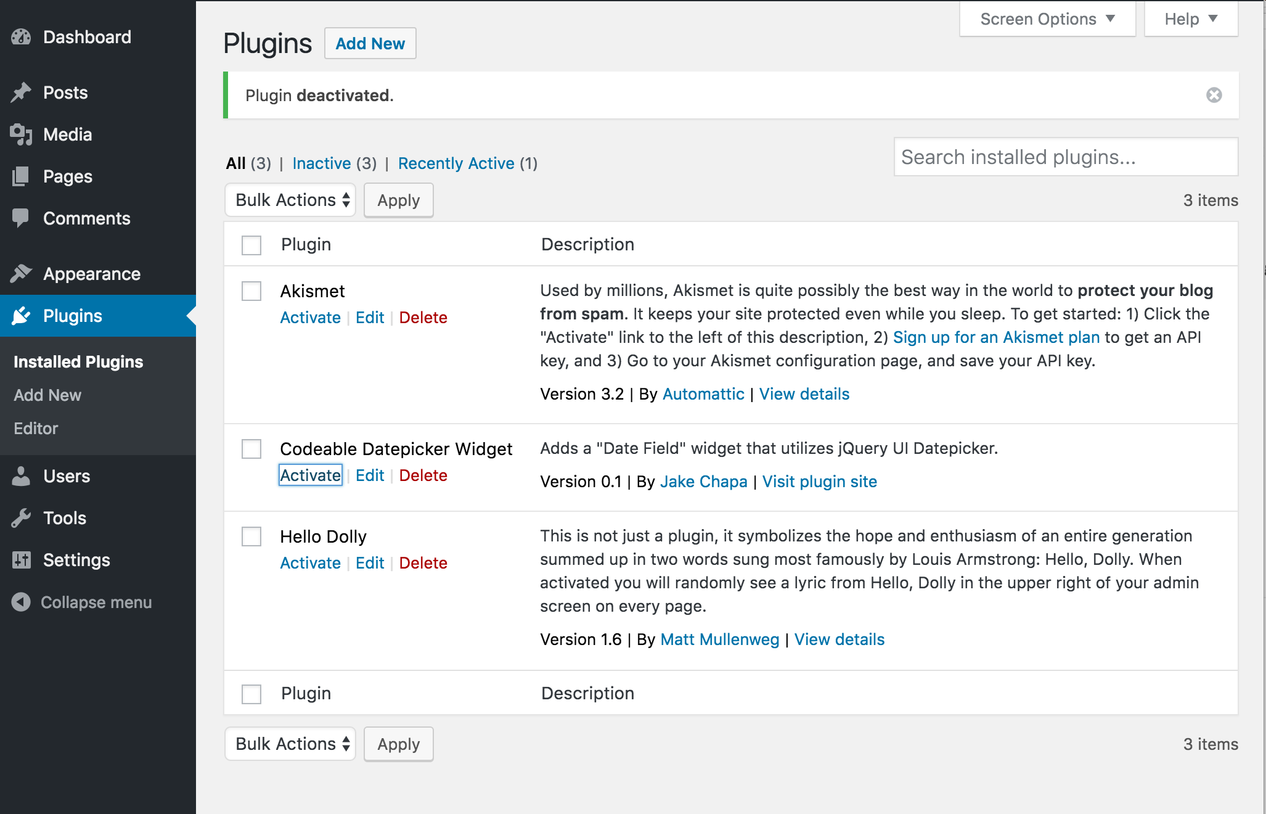Click the Media library icon
This screenshot has height=814, width=1266.
pos(21,134)
